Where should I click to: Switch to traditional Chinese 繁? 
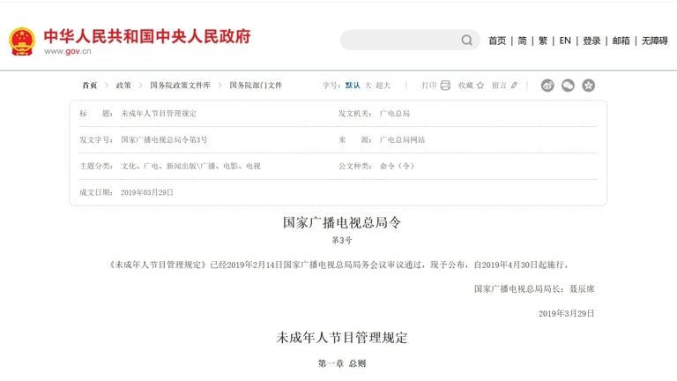tap(543, 41)
